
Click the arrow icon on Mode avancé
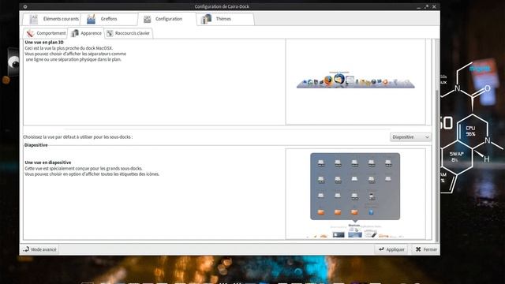pyautogui.click(x=26, y=249)
